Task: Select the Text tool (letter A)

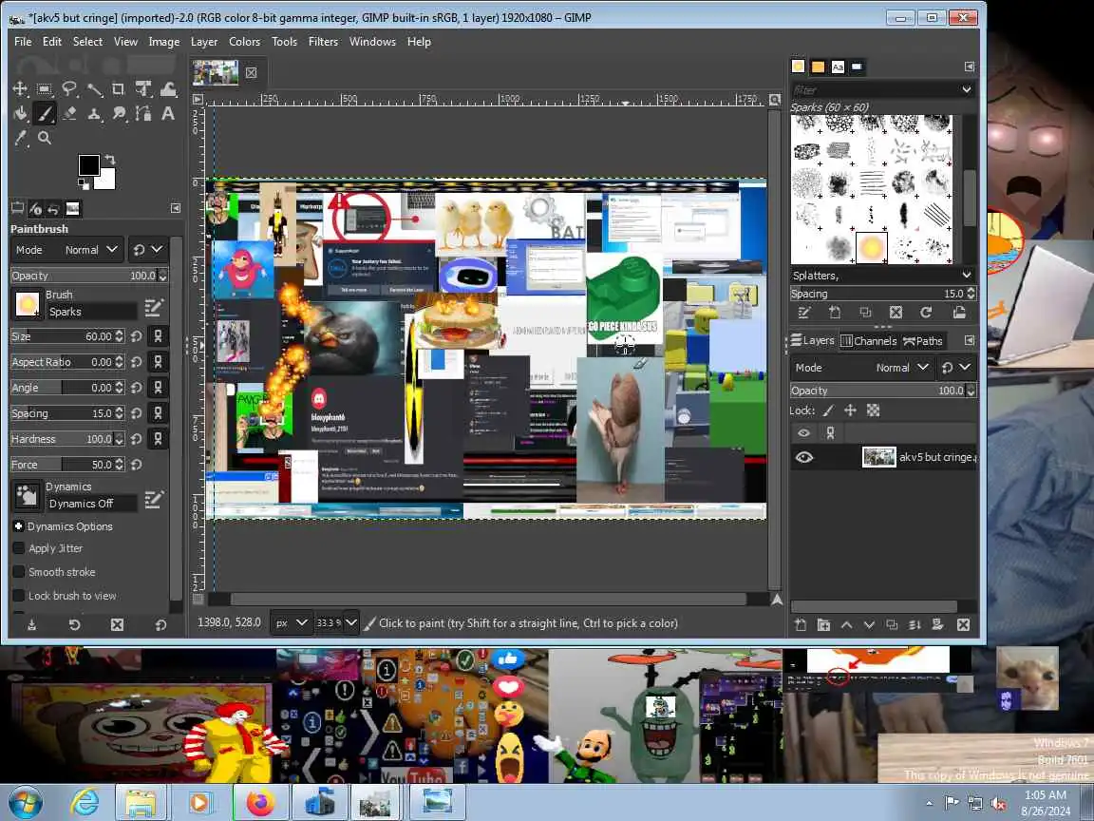Action: click(168, 113)
